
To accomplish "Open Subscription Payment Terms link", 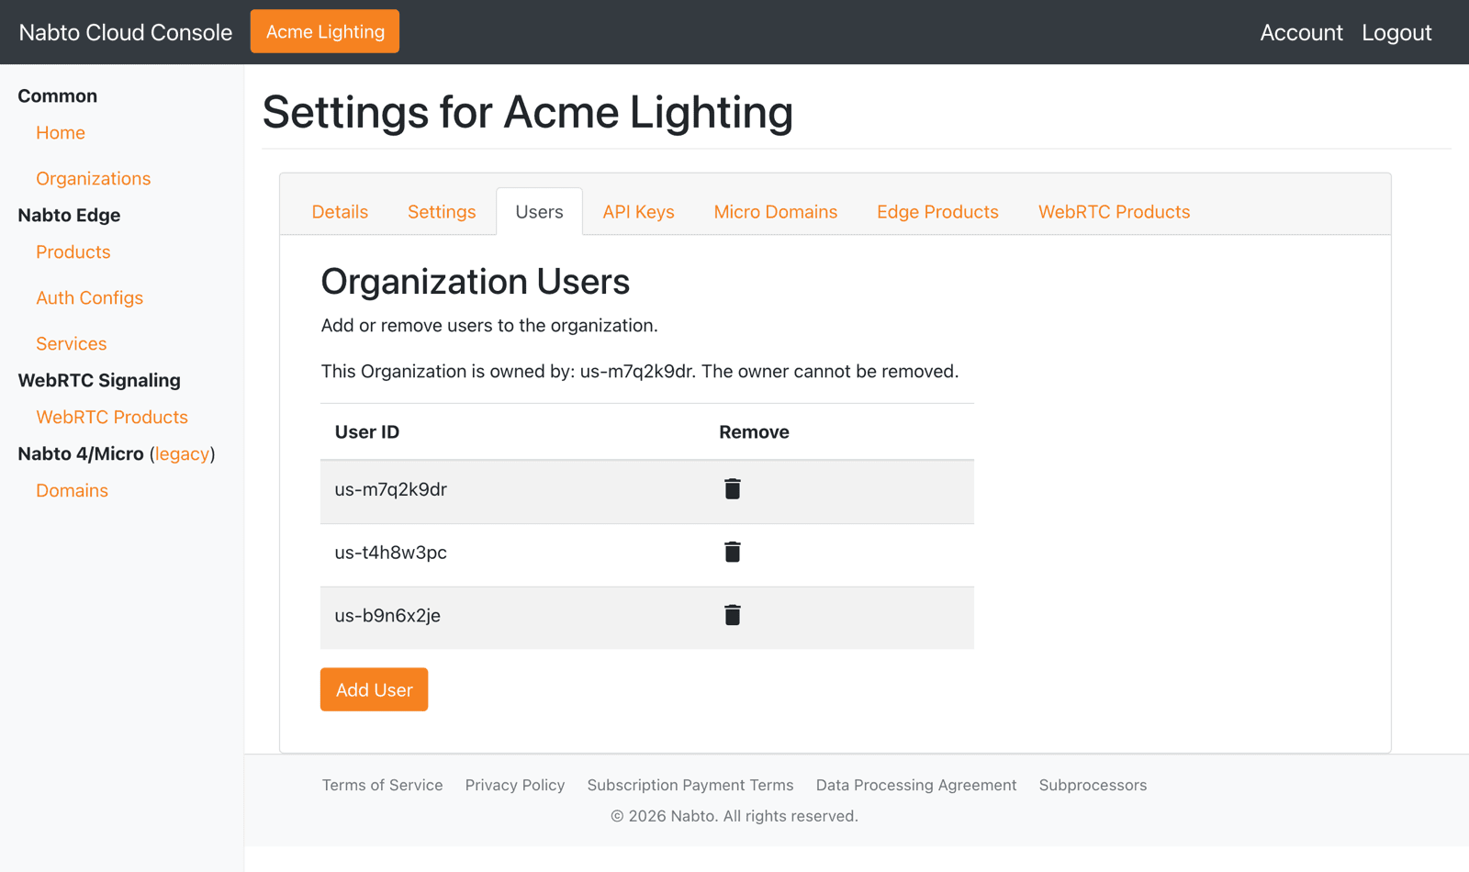I will [690, 785].
